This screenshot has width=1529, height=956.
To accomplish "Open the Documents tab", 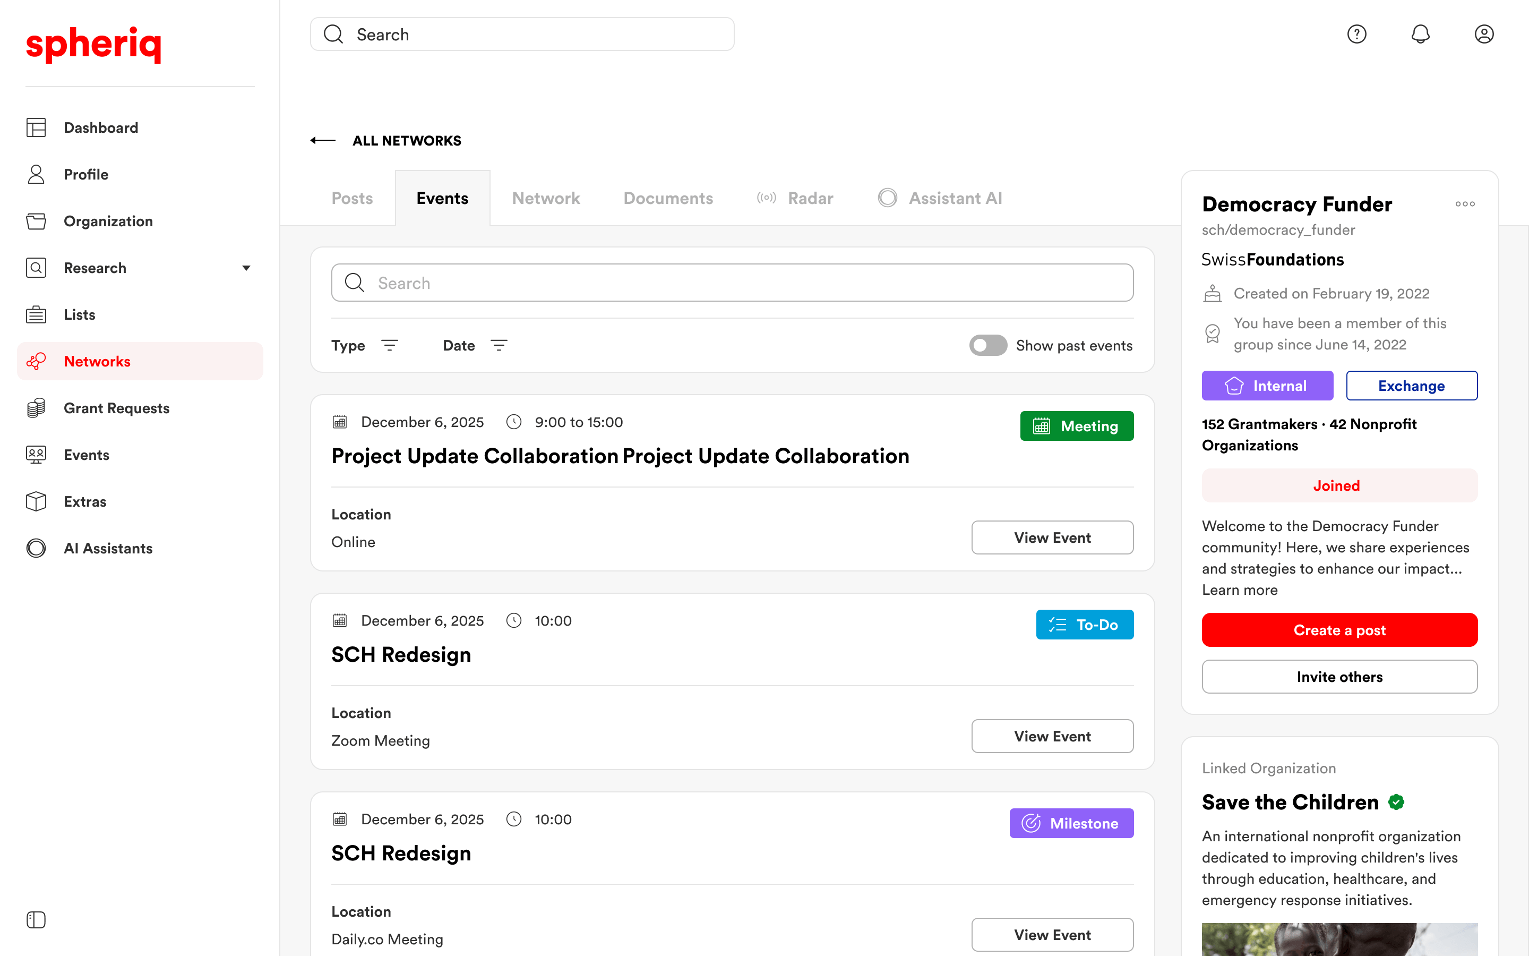I will tap(668, 198).
